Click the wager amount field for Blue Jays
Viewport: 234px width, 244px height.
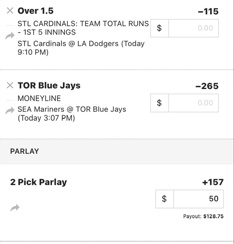[x=193, y=103]
